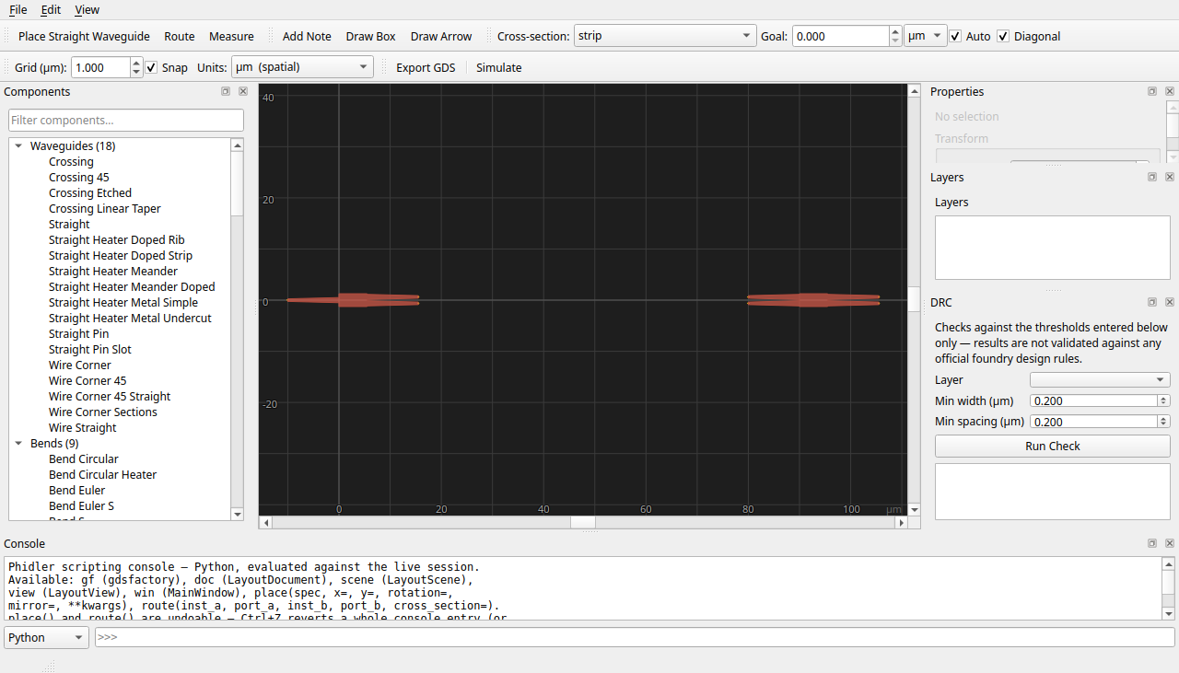This screenshot has height=673, width=1179.
Task: Click the Min width (µm) field
Action: tap(1092, 400)
